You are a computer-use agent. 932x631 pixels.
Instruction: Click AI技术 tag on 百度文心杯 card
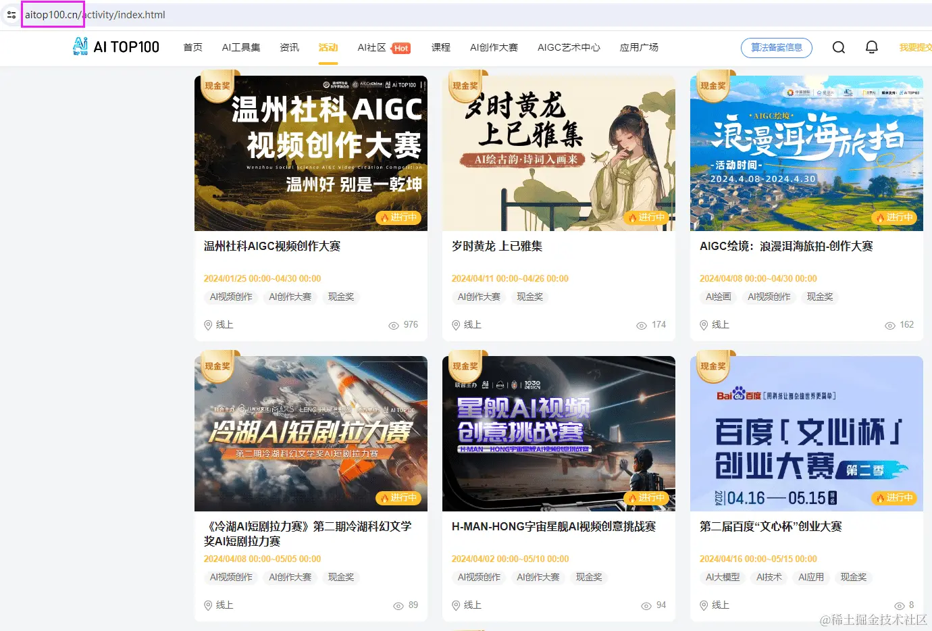pos(769,577)
